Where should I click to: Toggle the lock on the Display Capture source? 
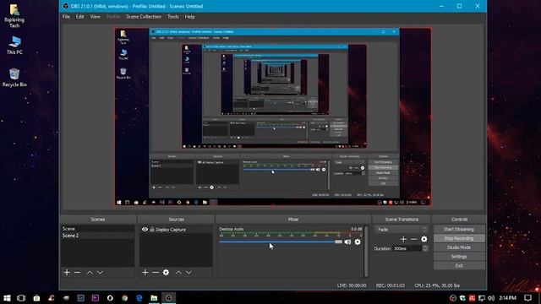point(152,229)
